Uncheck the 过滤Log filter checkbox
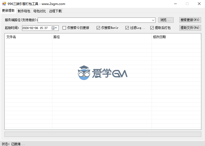This screenshot has width=205, height=146. (127, 28)
